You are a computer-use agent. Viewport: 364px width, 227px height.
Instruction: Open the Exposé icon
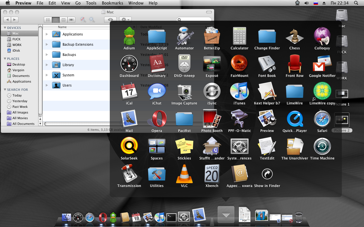tap(212, 64)
